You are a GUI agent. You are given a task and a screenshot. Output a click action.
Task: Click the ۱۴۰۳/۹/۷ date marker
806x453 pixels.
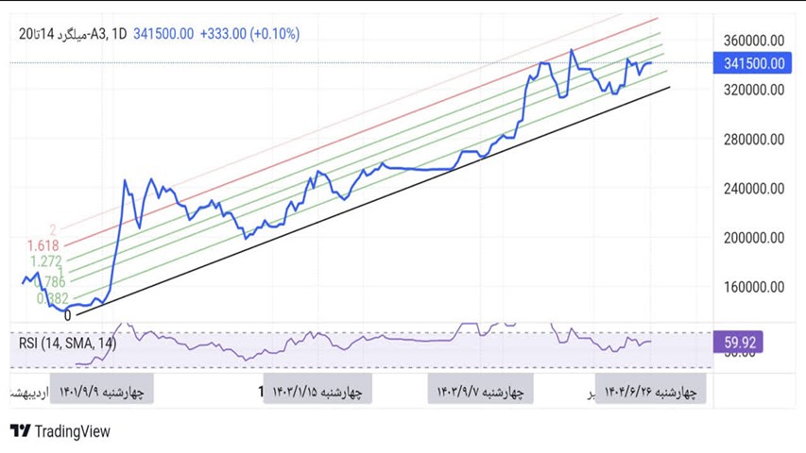click(x=481, y=391)
